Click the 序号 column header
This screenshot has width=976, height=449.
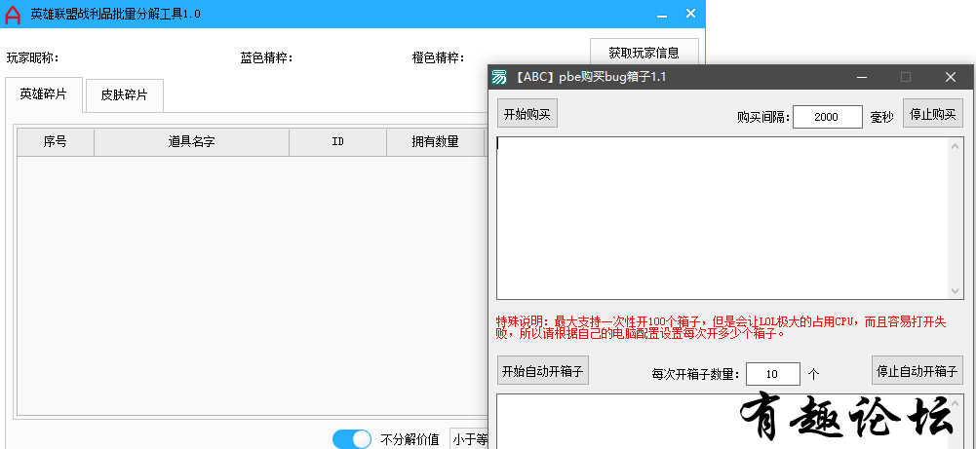[56, 142]
